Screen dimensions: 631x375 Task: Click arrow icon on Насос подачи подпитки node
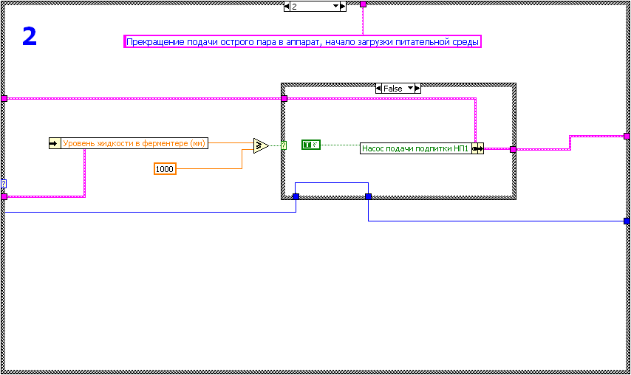[477, 148]
